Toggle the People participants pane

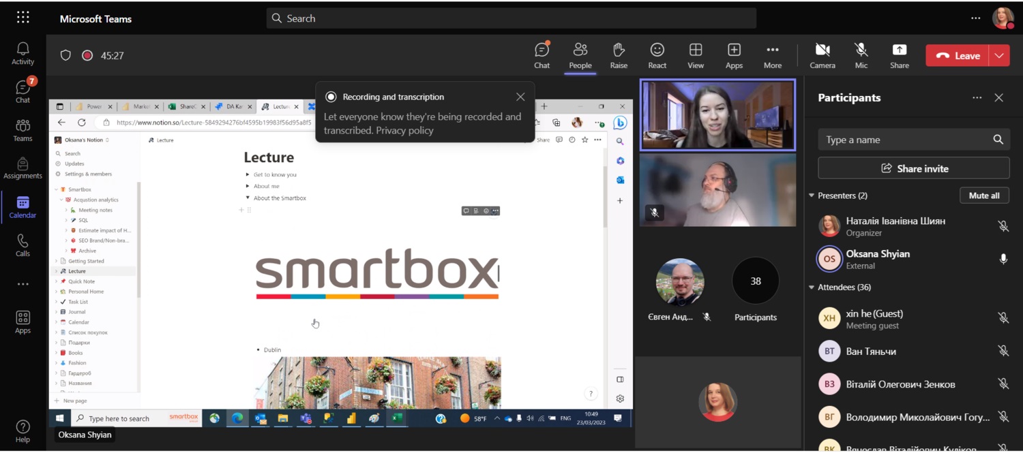(580, 55)
